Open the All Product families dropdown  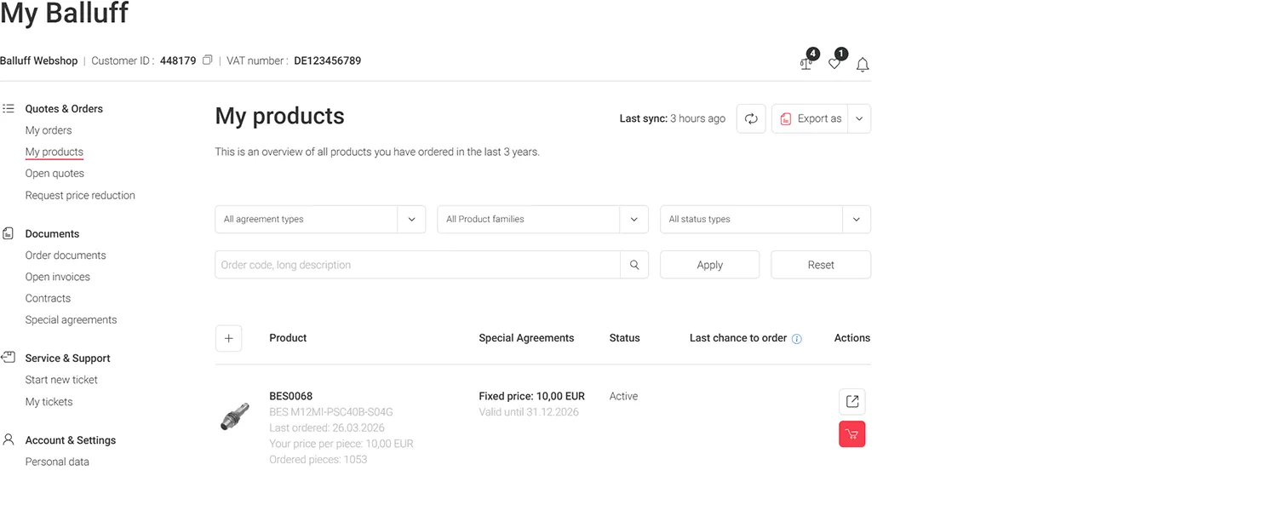pos(542,220)
